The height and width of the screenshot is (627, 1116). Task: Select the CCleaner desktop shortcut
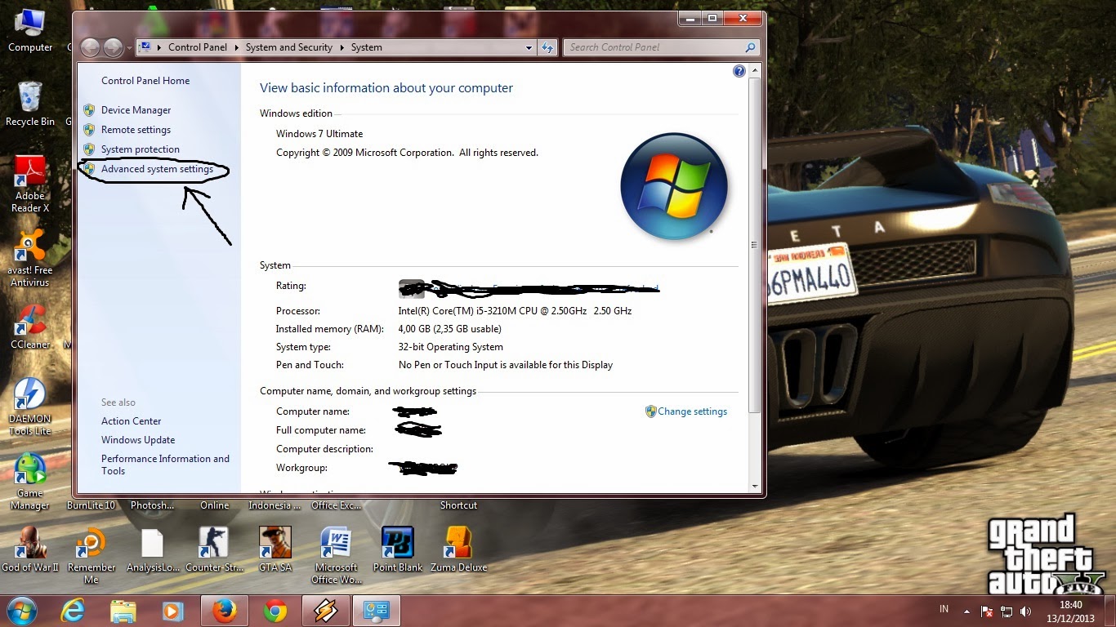point(30,327)
